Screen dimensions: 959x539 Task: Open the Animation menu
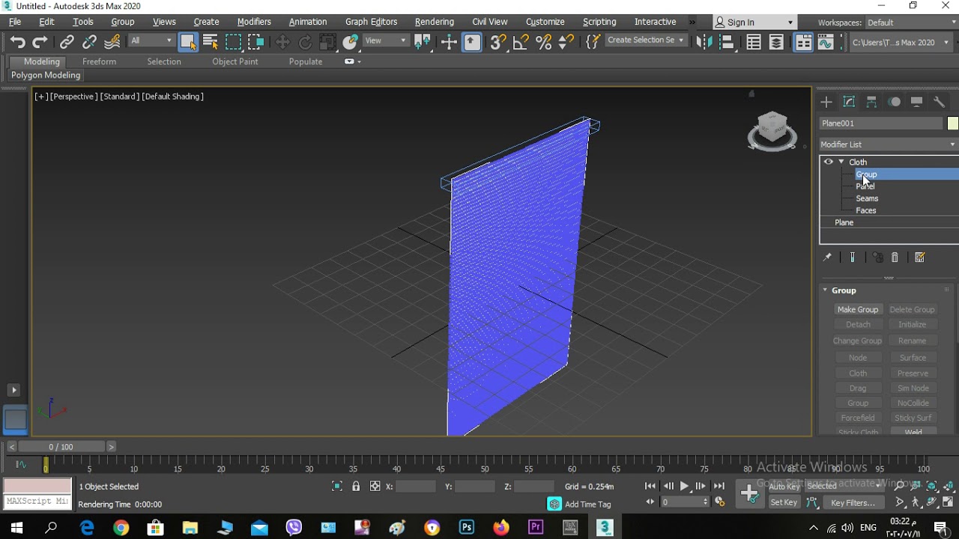point(308,22)
